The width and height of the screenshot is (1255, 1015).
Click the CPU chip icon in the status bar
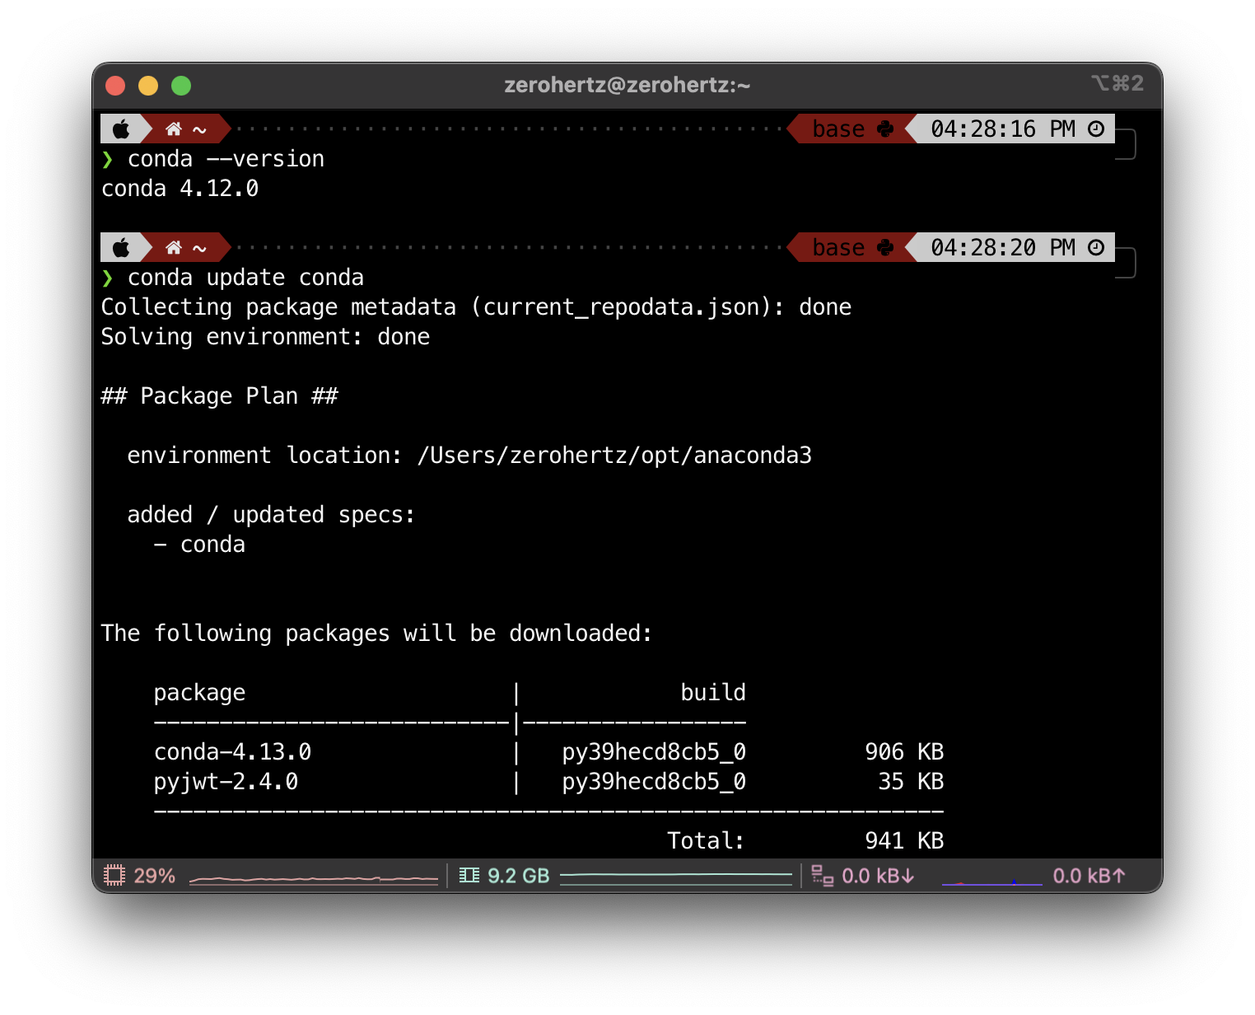pyautogui.click(x=114, y=875)
